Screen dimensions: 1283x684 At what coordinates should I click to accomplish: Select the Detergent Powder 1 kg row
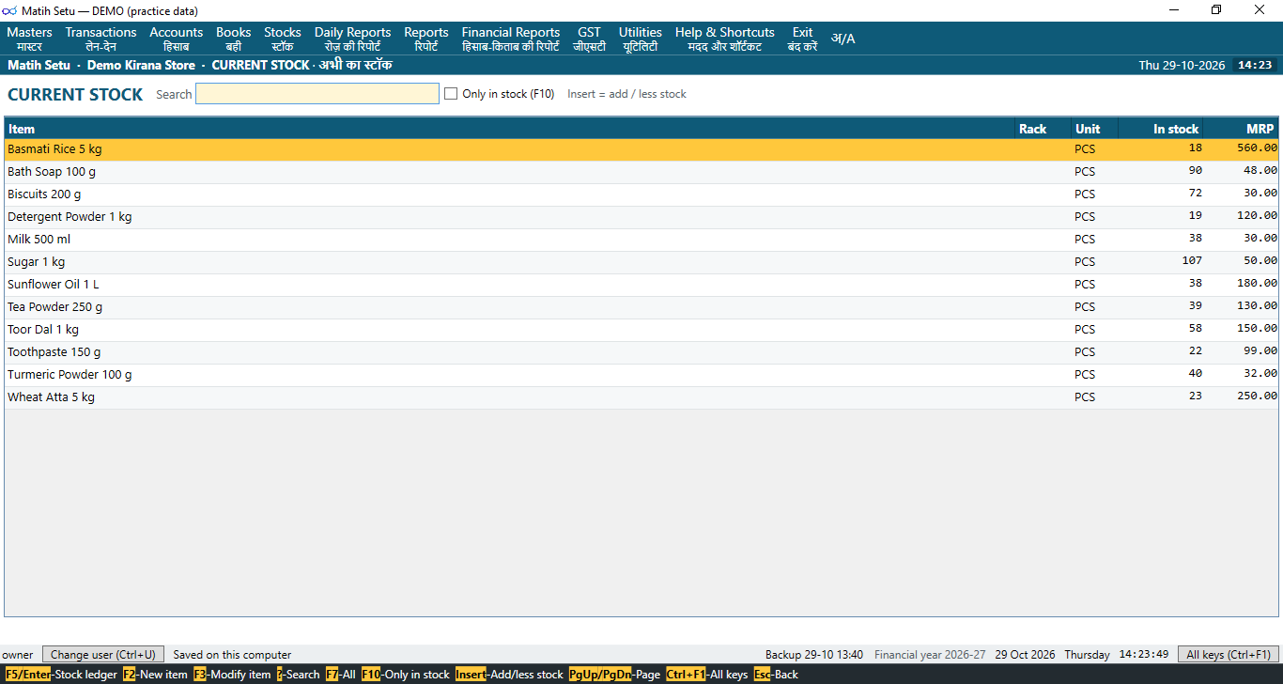coord(641,217)
